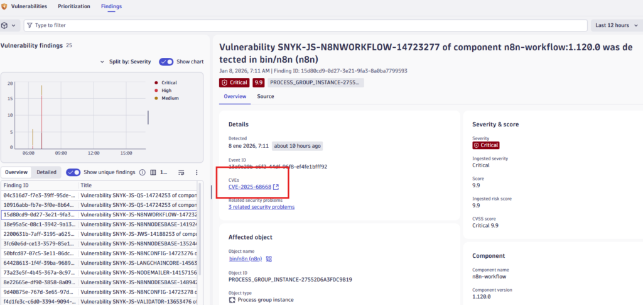Open the three-dot more options menu

click(197, 172)
